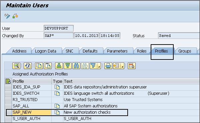Click text 'IDES data repository/administration superuser'
The height and width of the screenshot is (123, 200).
click(x=105, y=87)
